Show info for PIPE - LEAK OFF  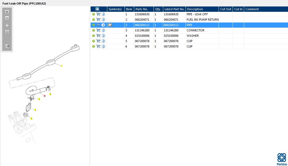pos(103,14)
